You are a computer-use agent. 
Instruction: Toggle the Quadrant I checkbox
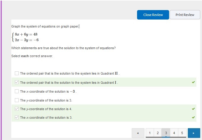[x=17, y=82]
